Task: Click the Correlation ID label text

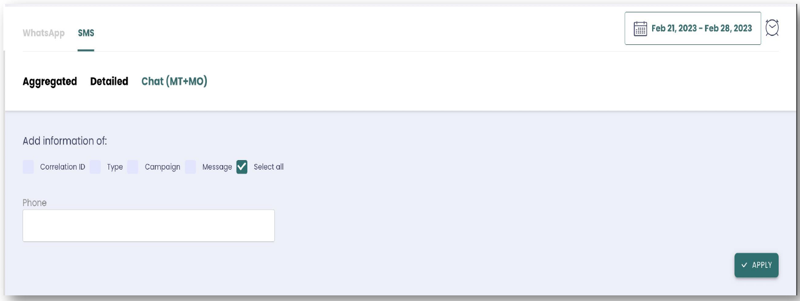Action: (62, 167)
